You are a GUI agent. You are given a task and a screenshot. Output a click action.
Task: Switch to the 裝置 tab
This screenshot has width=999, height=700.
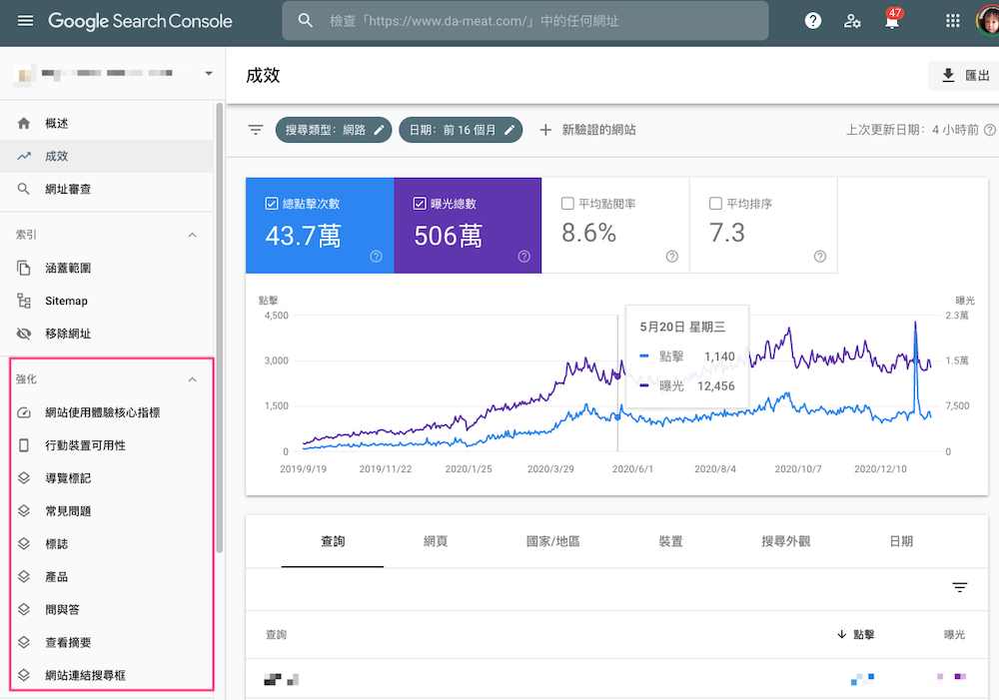pos(670,541)
